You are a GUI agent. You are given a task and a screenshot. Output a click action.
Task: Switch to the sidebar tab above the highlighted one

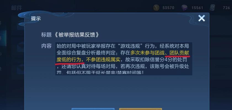tap(2, 23)
